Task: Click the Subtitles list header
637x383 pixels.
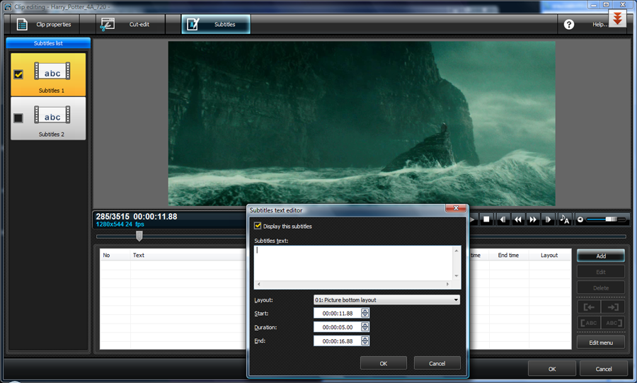Action: point(48,43)
